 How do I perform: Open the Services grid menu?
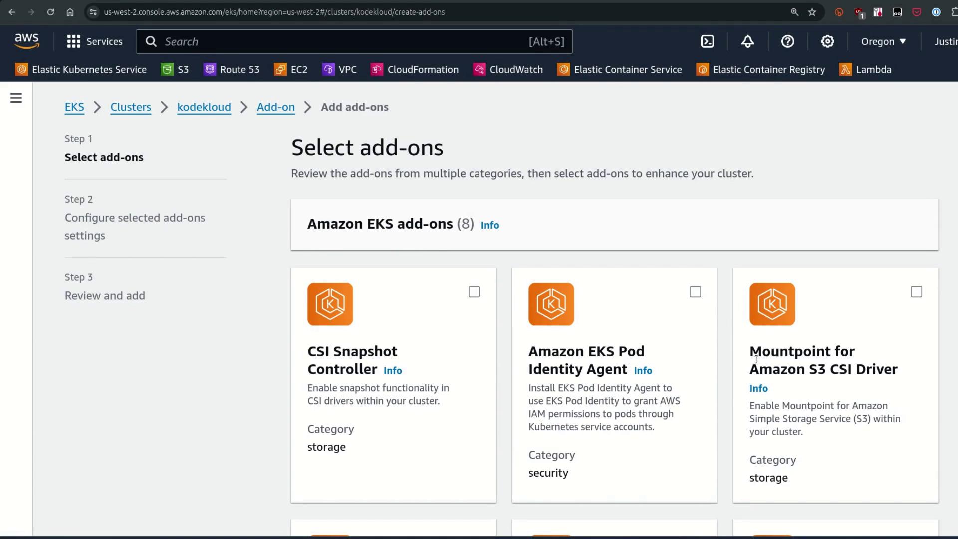94,41
